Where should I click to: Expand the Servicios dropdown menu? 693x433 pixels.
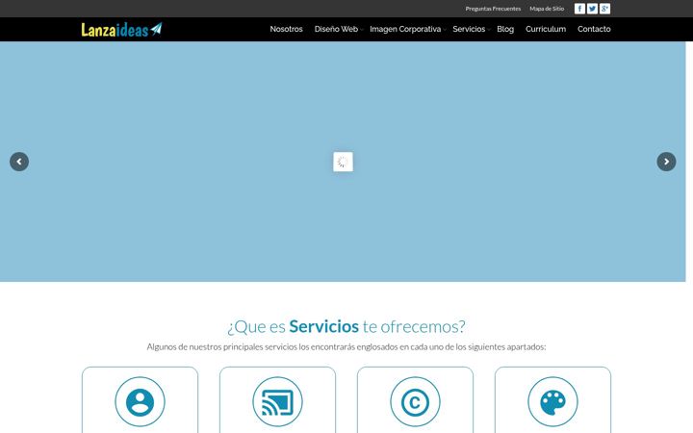click(x=471, y=29)
